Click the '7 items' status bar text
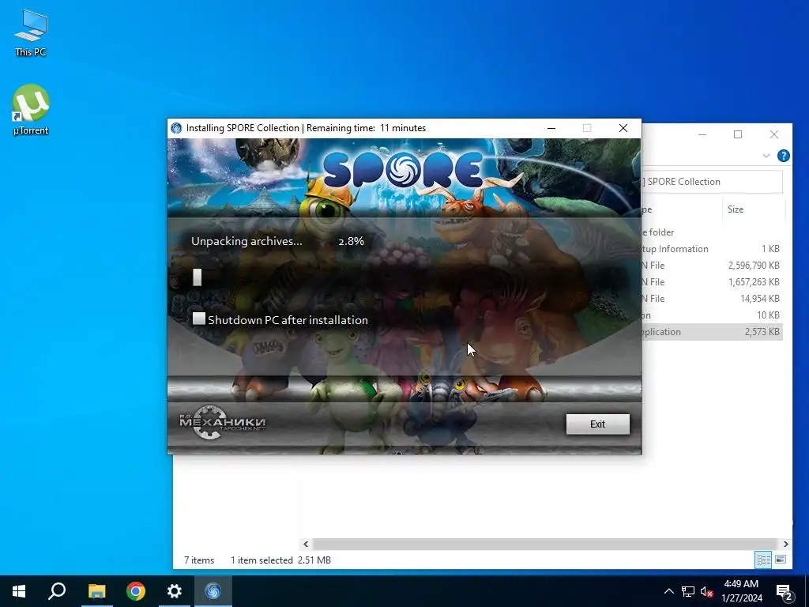Screen dimensions: 809x607 (199, 560)
